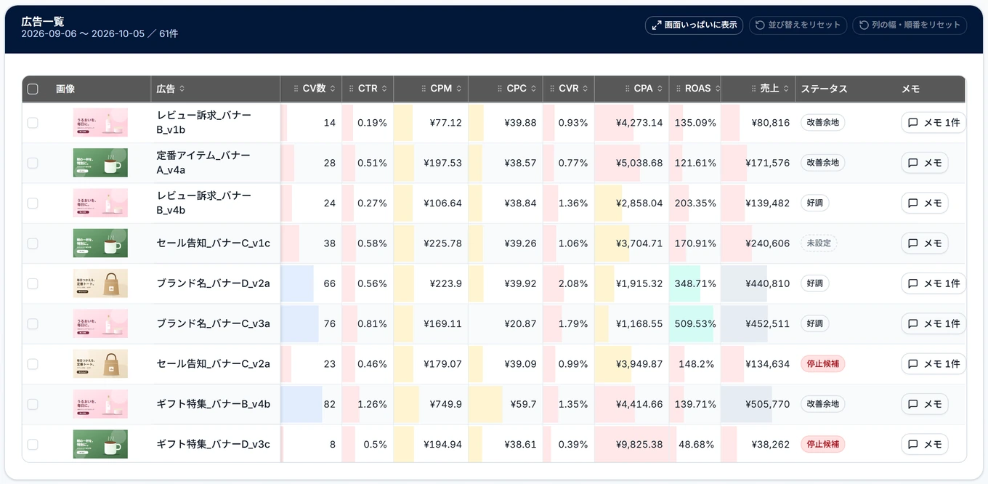Image resolution: width=988 pixels, height=484 pixels.
Task: Click the CPA value ¥9,825.38
Action: pyautogui.click(x=639, y=444)
